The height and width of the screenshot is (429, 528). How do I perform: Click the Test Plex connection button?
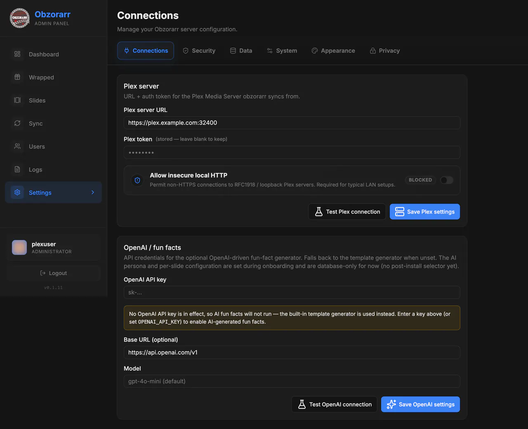[x=347, y=212]
